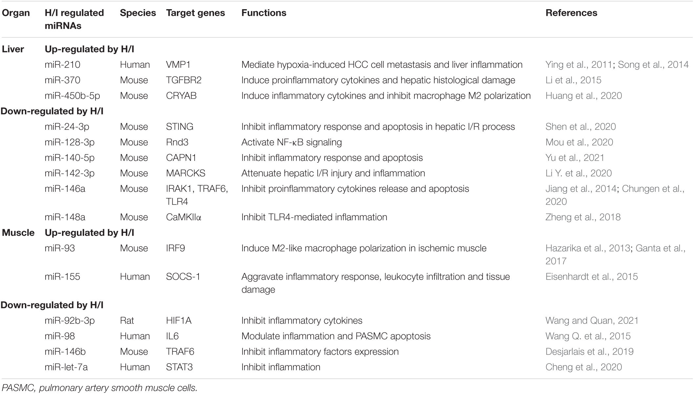
Task: Open Huang et al., 2020 citation
Action: pyautogui.click(x=584, y=95)
